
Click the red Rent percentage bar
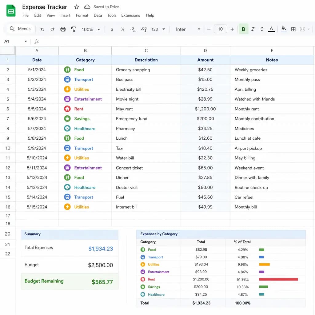(x=278, y=279)
